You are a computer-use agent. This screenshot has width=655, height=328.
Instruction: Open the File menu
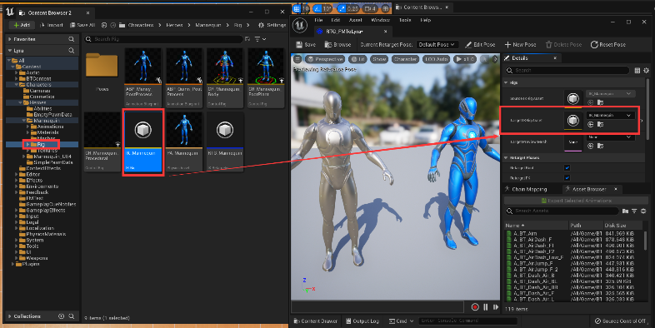click(x=318, y=20)
